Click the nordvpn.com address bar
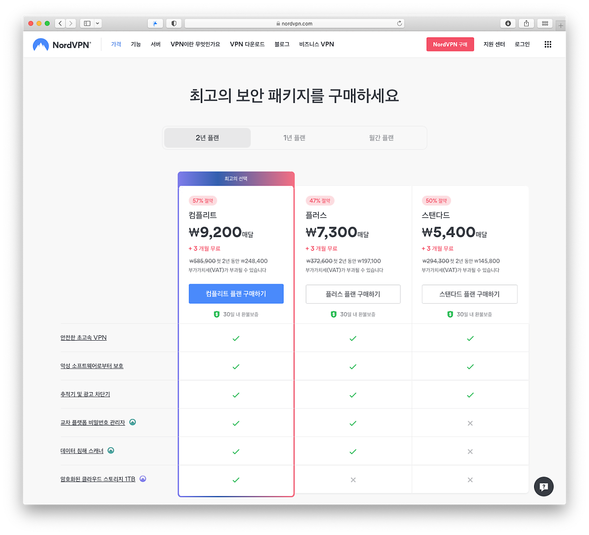This screenshot has width=589, height=535. 294,23
